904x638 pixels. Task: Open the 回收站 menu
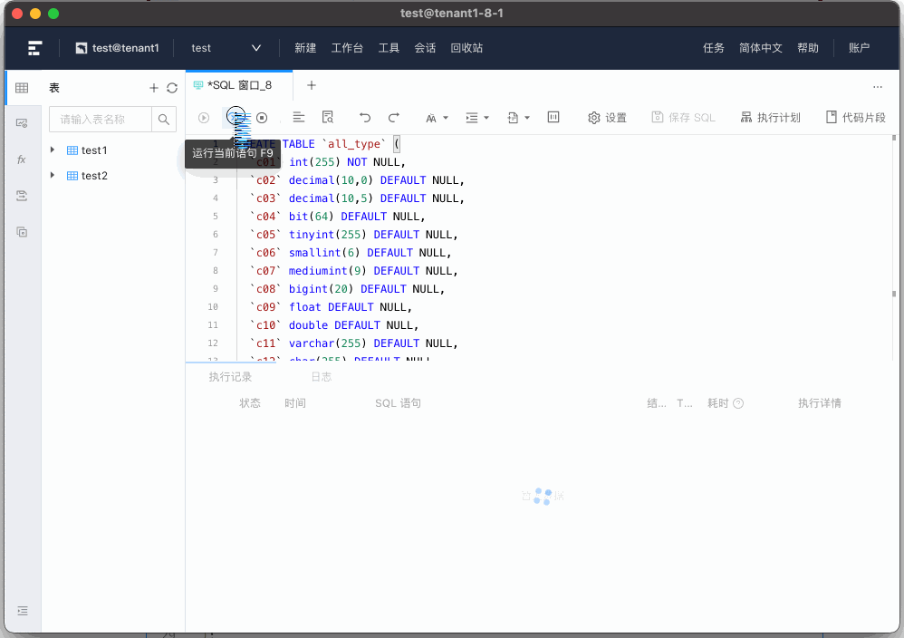pyautogui.click(x=466, y=48)
